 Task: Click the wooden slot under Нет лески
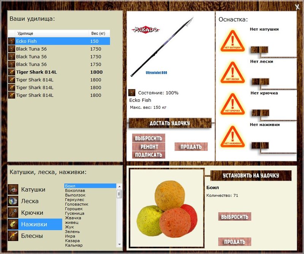260,82
